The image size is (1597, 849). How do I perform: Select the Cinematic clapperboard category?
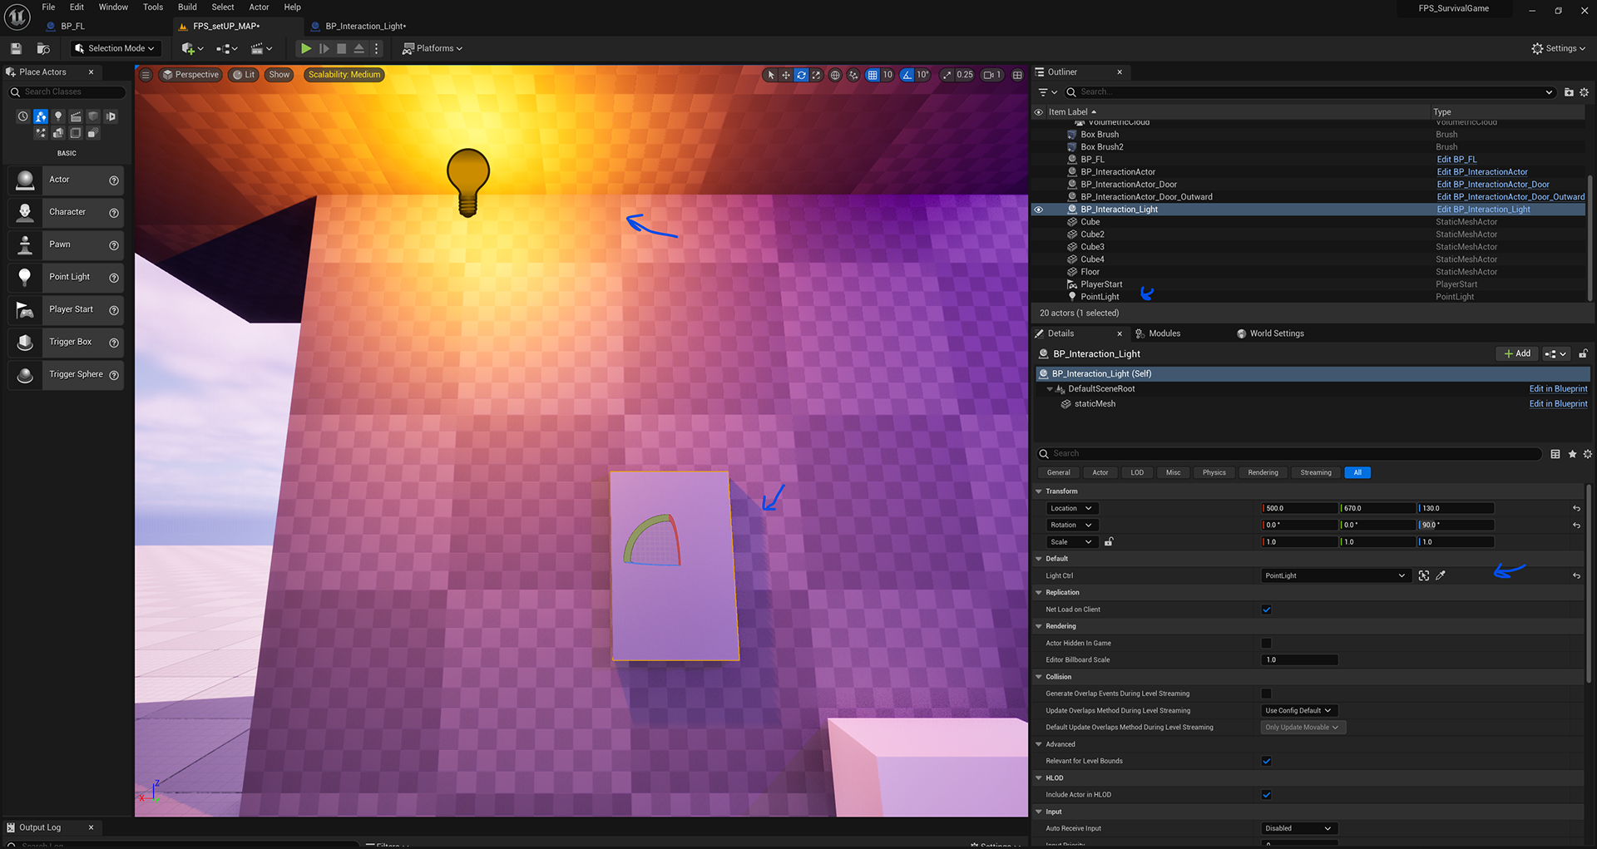tap(76, 116)
